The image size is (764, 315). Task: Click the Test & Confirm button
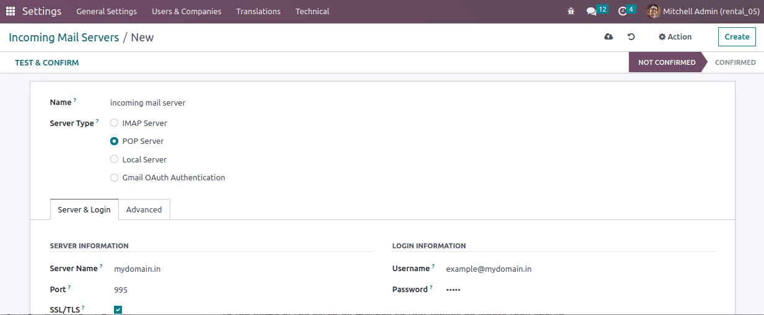(x=47, y=62)
